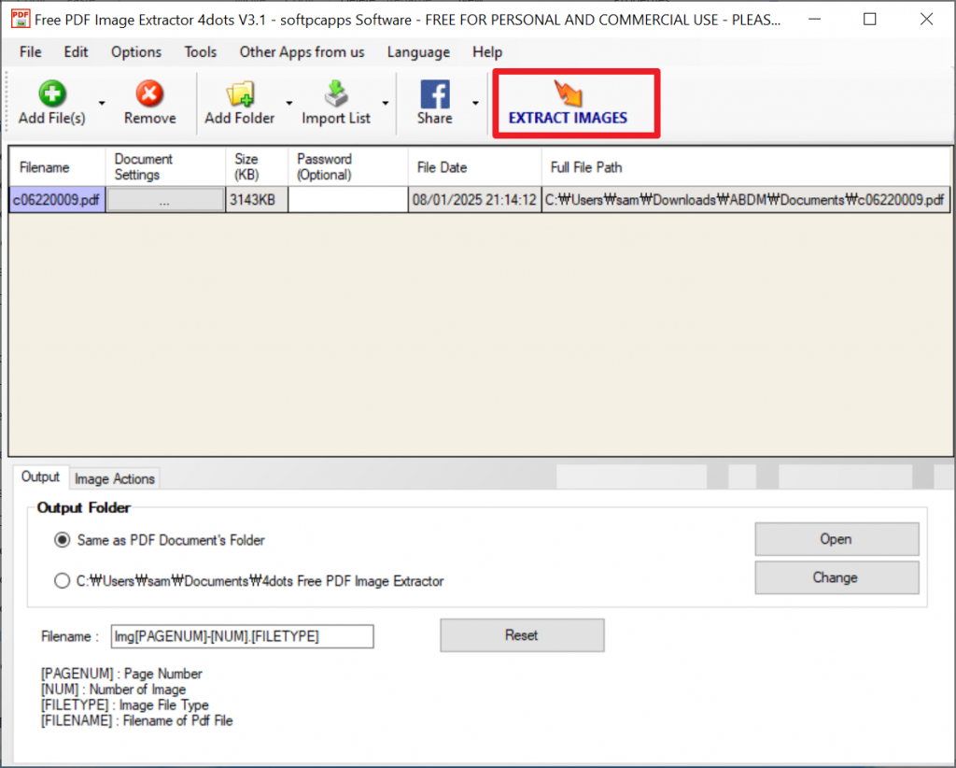The width and height of the screenshot is (956, 768).
Task: Click the Change output folder button
Action: 836,577
